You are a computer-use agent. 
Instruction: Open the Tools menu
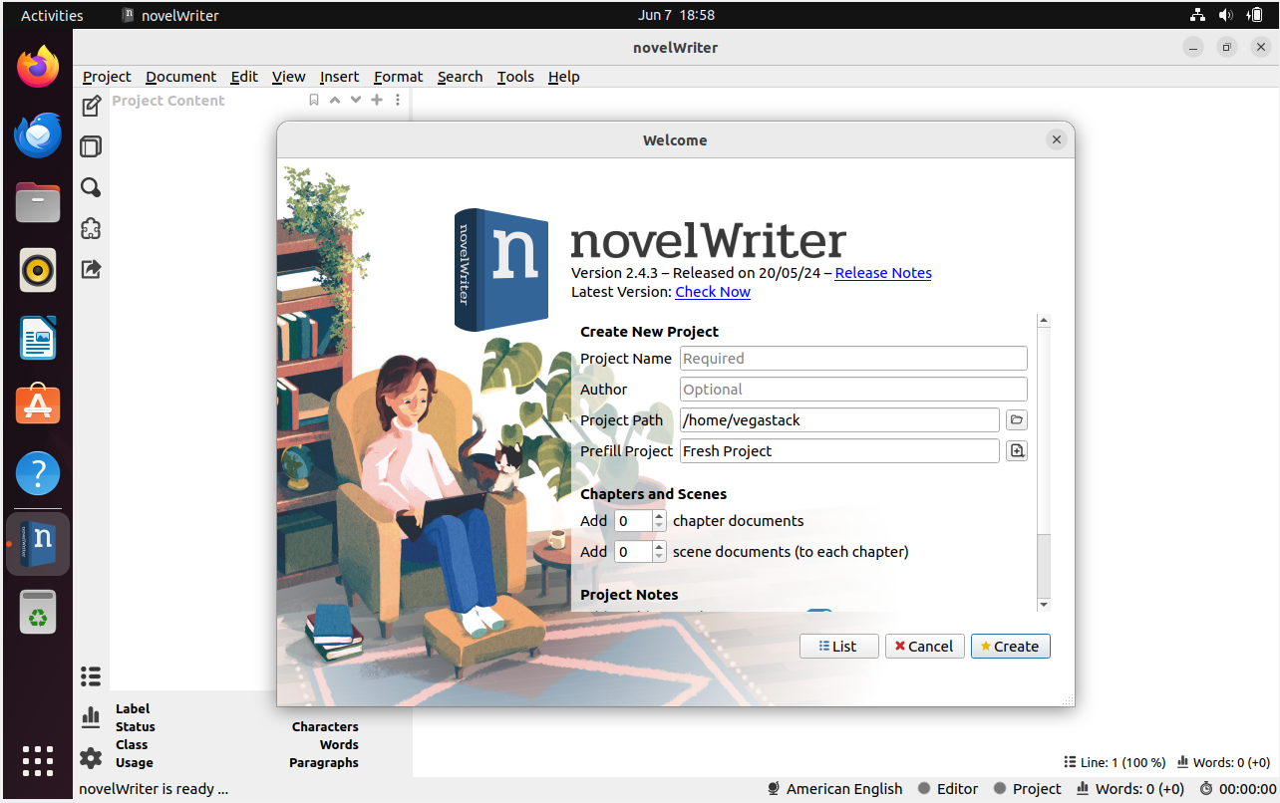click(515, 77)
